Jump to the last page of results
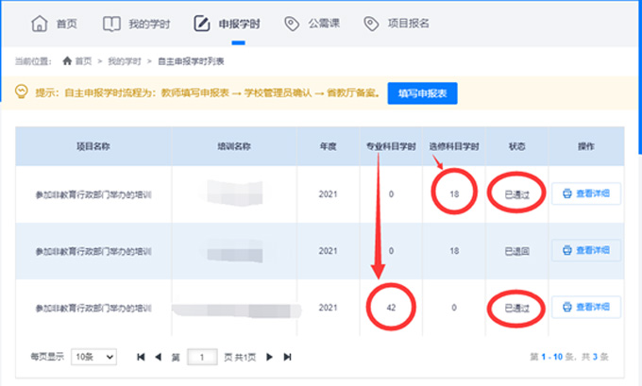Screen dimensions: 642x386 (287, 357)
